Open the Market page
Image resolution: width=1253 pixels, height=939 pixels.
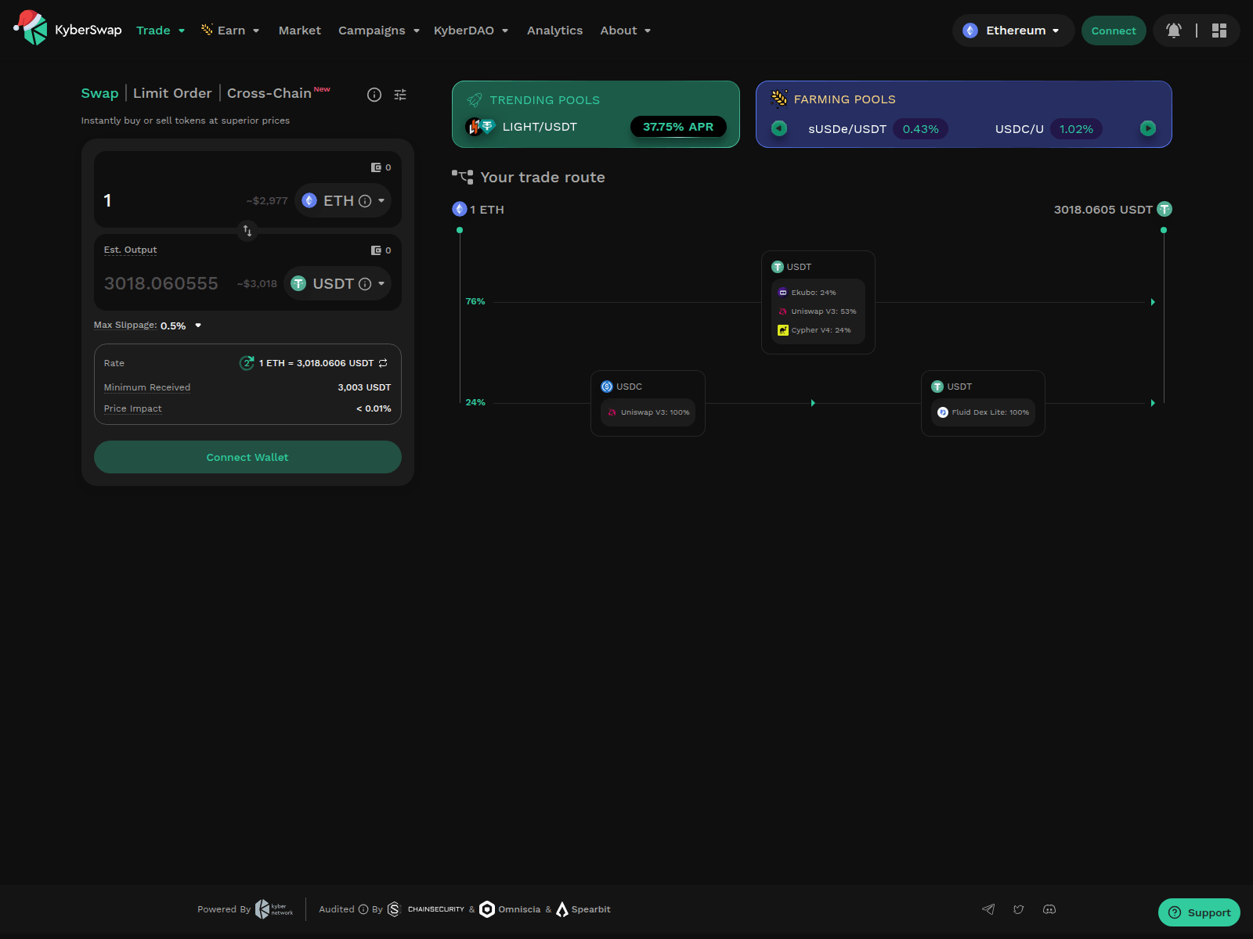point(300,31)
